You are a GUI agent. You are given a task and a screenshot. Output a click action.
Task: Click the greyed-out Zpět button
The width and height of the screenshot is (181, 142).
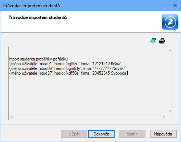click(74, 134)
